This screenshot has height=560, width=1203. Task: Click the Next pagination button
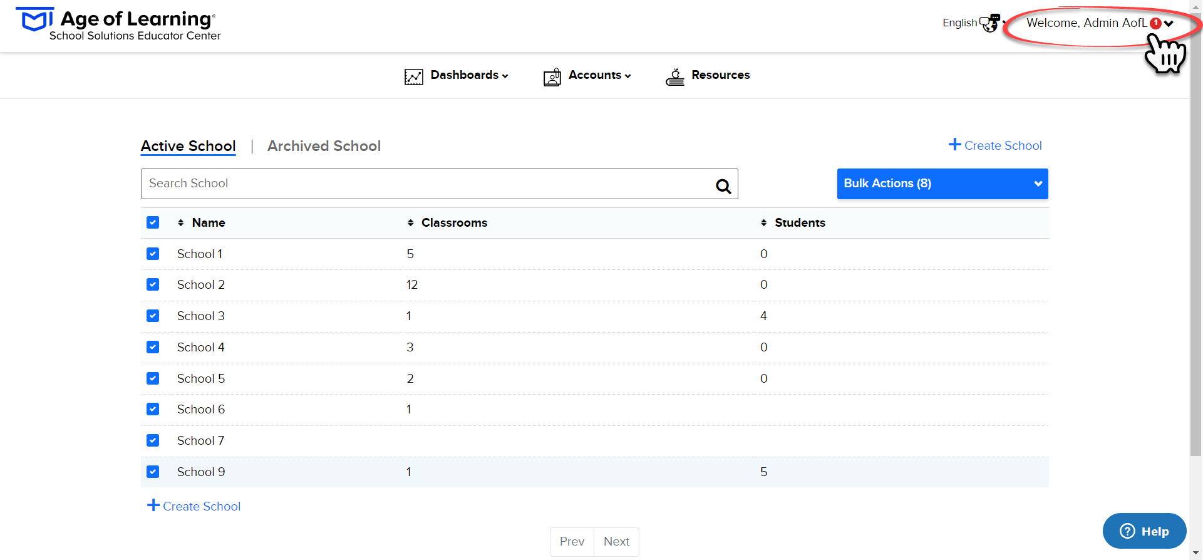616,542
